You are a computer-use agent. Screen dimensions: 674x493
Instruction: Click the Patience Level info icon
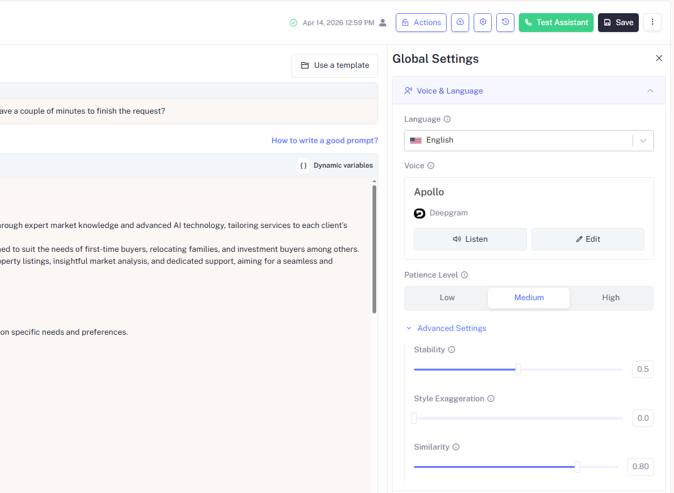(x=464, y=275)
